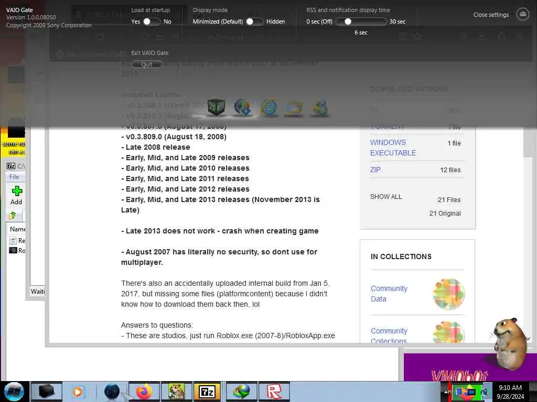Select the 'Re' file row in 7-Zip

(x=17, y=240)
